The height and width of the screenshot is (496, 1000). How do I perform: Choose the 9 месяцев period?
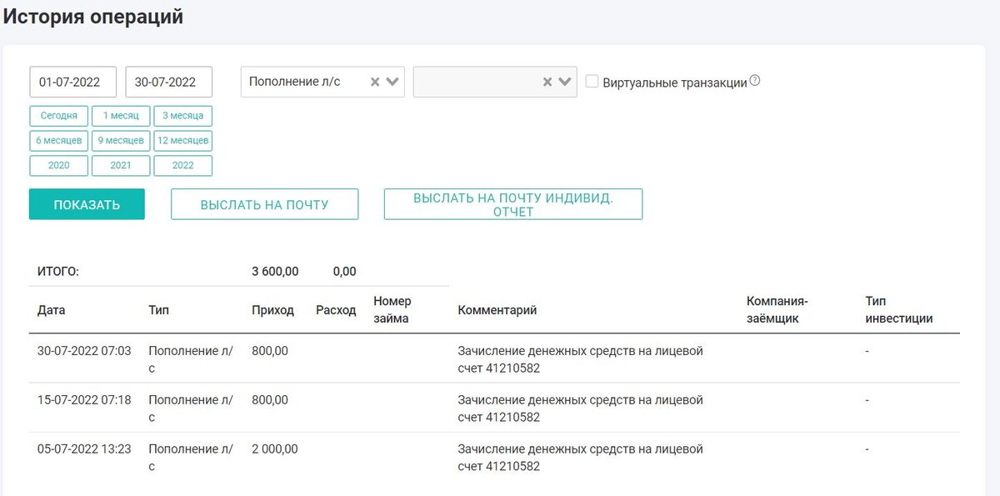121,141
